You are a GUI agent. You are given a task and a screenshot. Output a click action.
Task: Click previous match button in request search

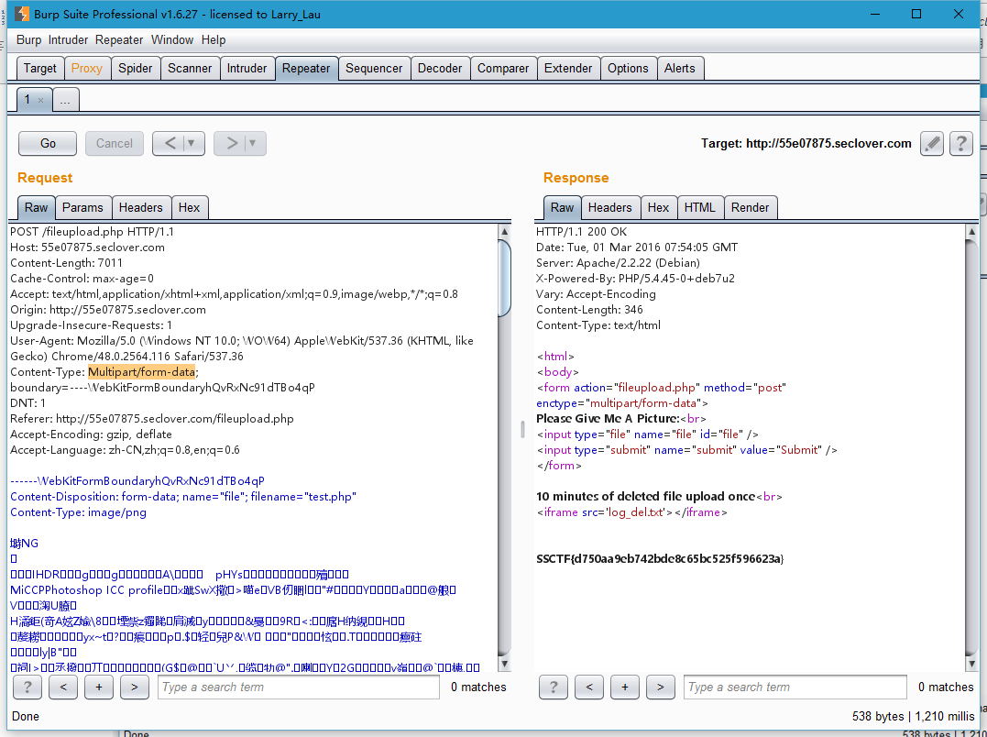(x=63, y=687)
